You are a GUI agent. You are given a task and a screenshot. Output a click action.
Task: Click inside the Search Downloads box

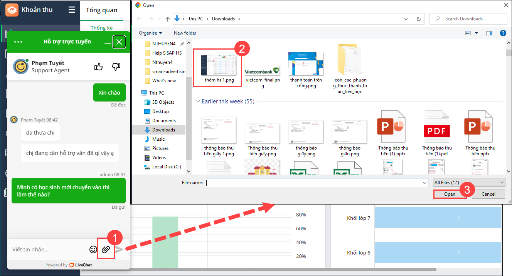[468, 19]
